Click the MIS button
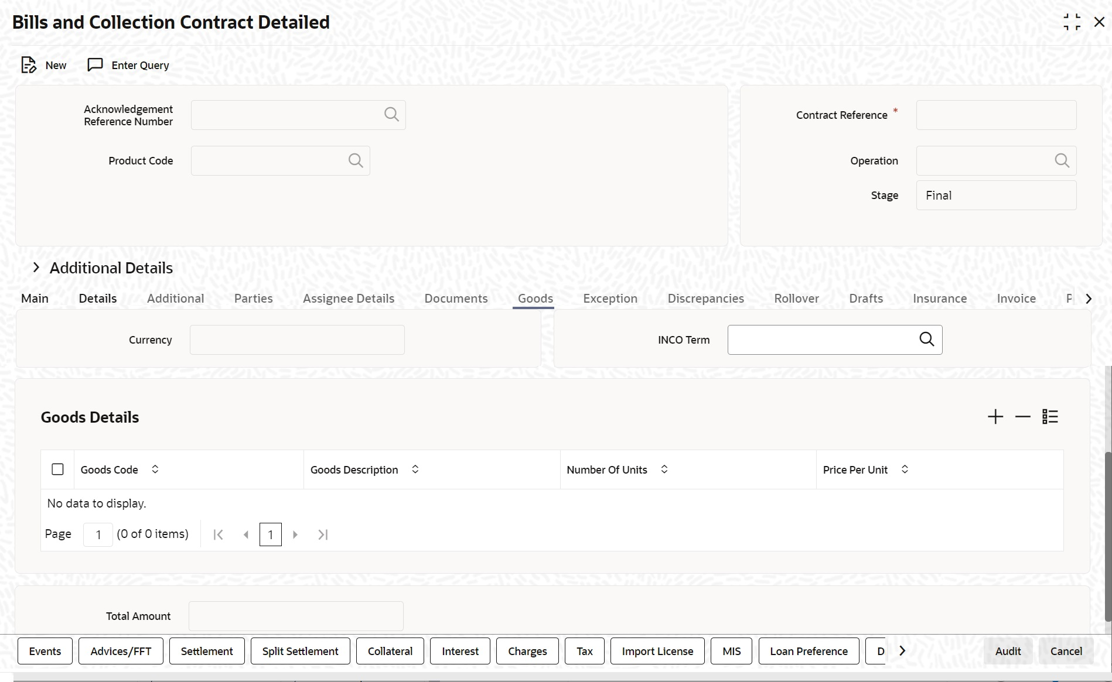 (732, 651)
